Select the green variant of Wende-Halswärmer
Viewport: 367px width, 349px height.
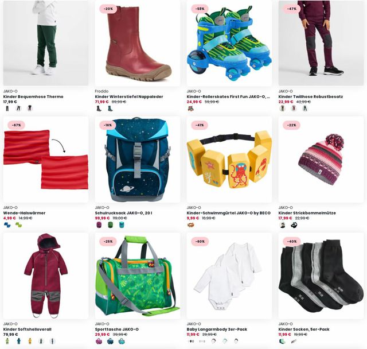click(18, 225)
